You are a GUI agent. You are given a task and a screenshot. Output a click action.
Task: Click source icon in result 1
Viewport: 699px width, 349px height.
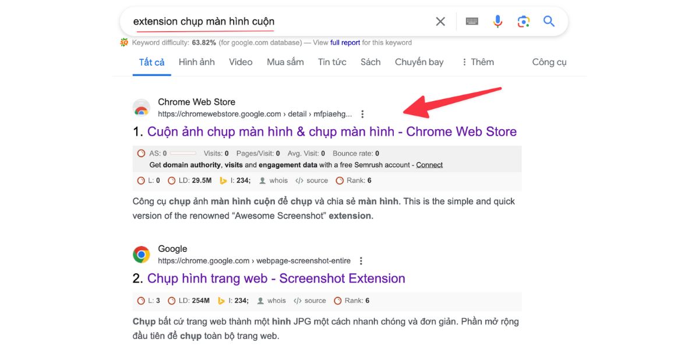299,181
